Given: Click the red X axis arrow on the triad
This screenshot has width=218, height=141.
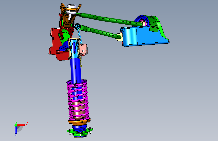Looking at the screenshot, I should tap(22, 125).
